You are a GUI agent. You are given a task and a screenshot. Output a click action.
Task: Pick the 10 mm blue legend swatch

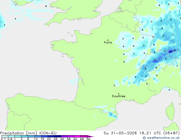coord(38,136)
